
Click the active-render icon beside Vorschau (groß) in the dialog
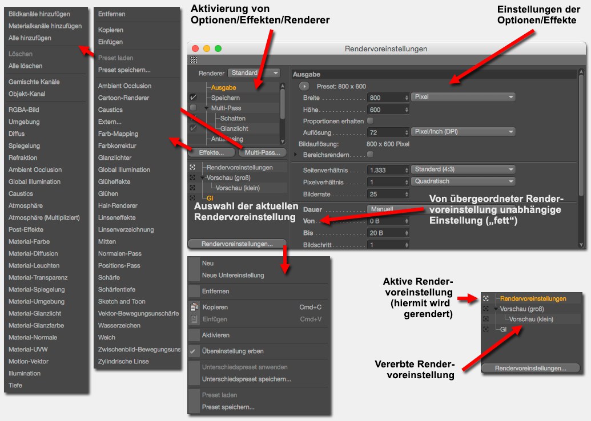[x=193, y=177]
